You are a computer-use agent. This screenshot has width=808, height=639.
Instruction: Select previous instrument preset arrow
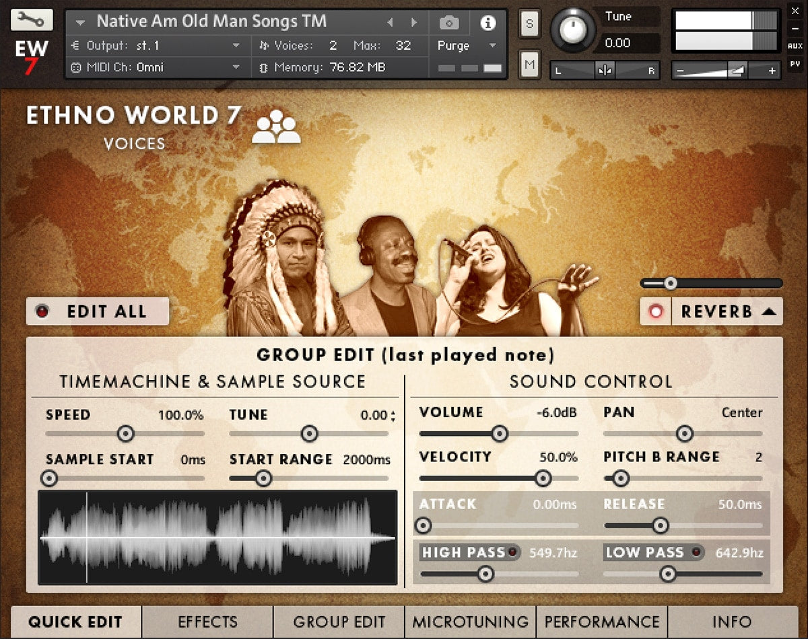point(389,22)
